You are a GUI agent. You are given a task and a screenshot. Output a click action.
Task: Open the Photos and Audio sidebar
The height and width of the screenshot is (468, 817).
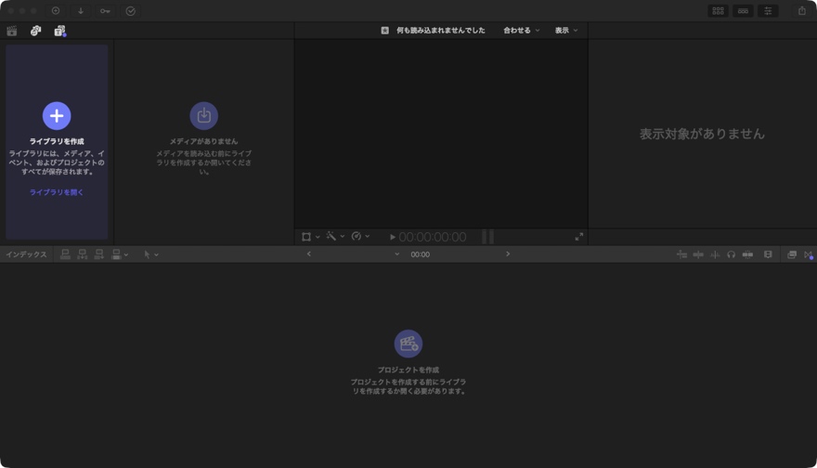[x=35, y=31]
